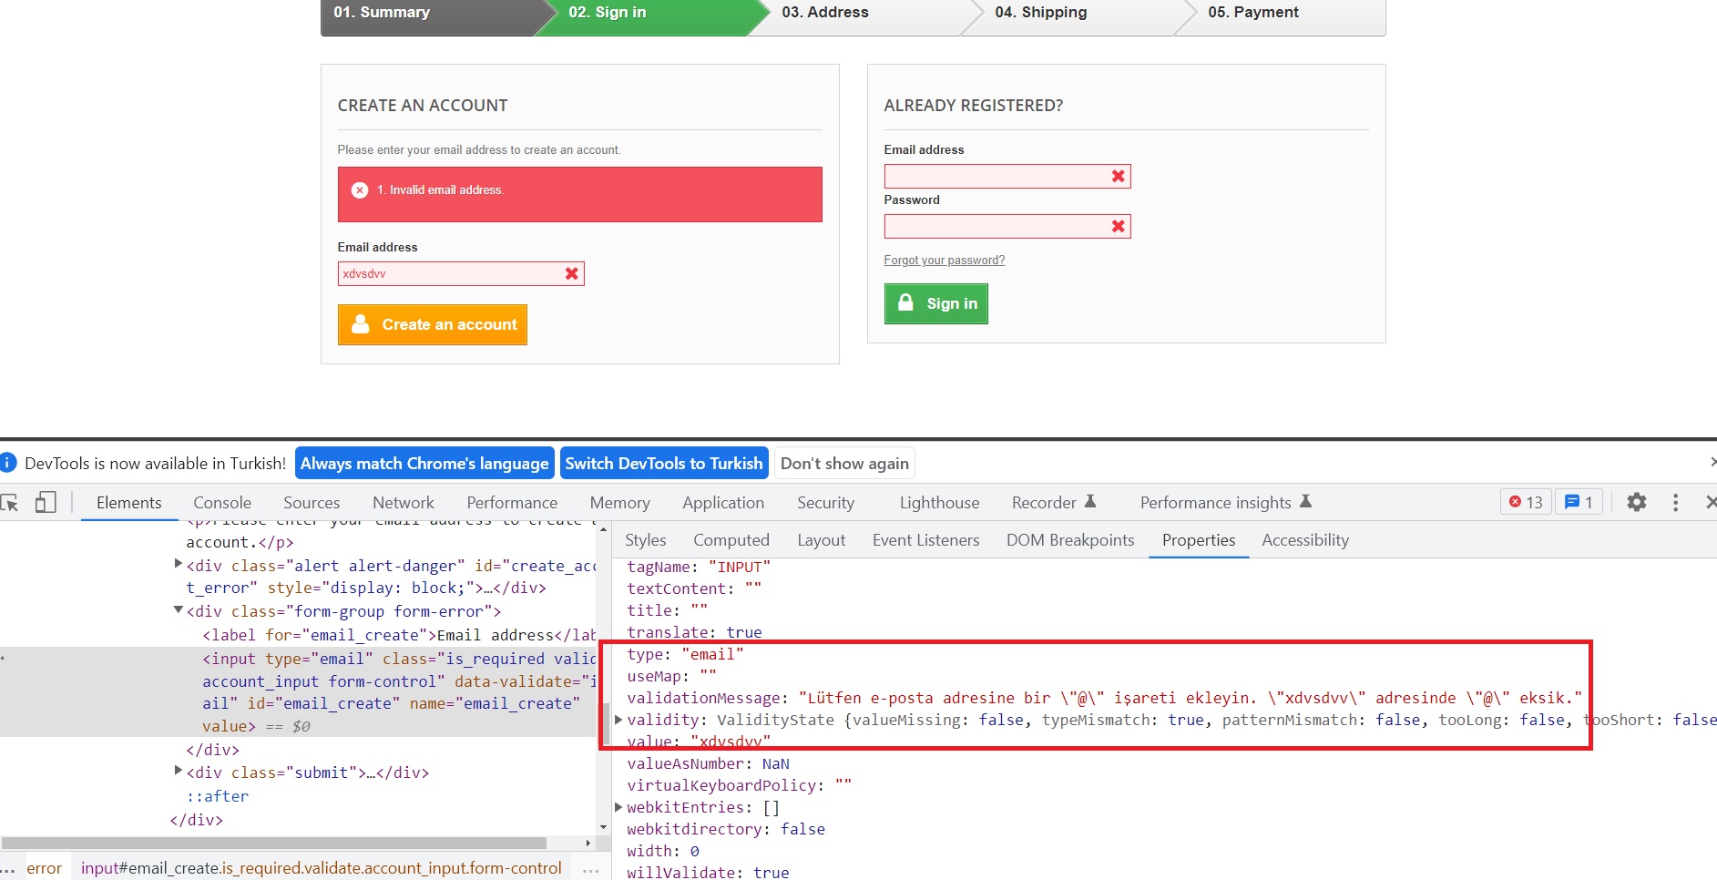Click the inspect element picker icon
The width and height of the screenshot is (1717, 880).
point(10,503)
